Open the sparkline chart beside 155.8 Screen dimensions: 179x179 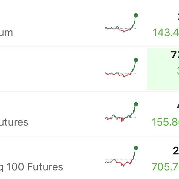pyautogui.click(x=121, y=113)
